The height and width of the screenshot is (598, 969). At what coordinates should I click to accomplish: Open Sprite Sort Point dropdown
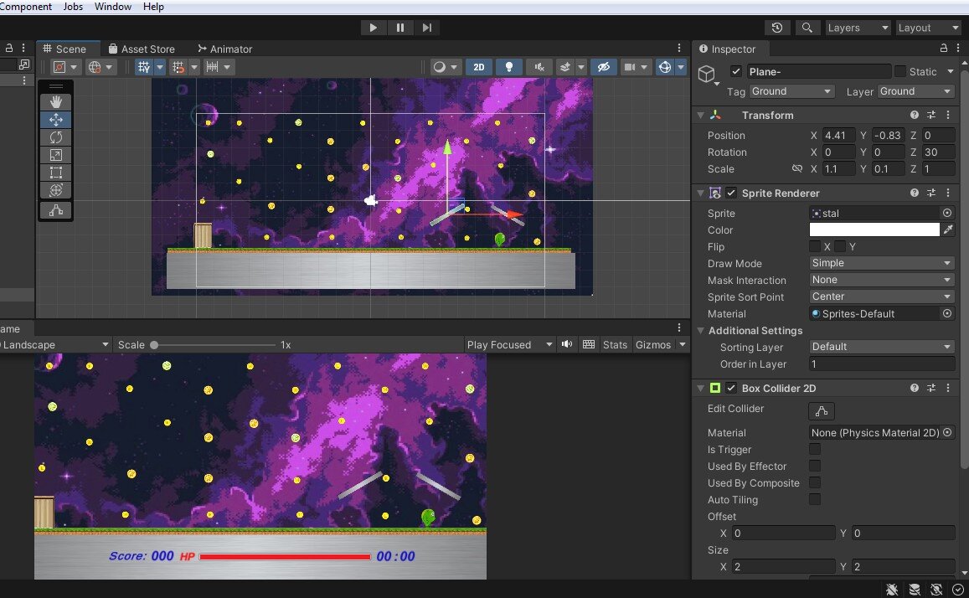point(882,296)
